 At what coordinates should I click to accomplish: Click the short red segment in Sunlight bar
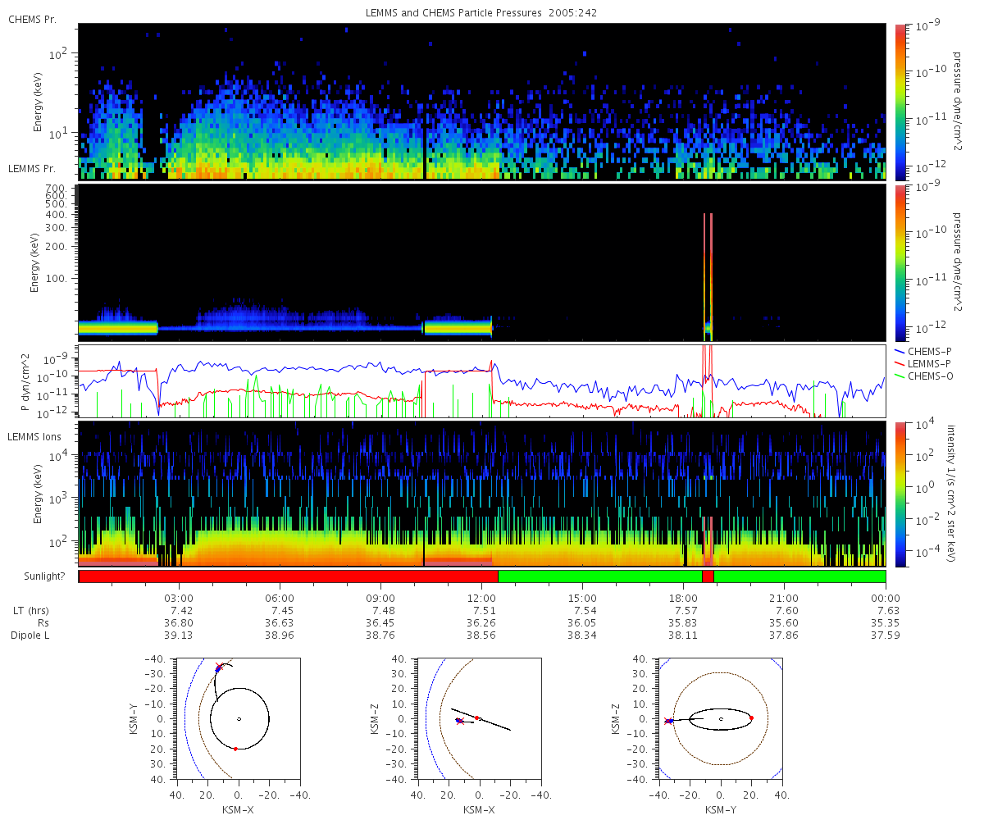[x=708, y=576]
